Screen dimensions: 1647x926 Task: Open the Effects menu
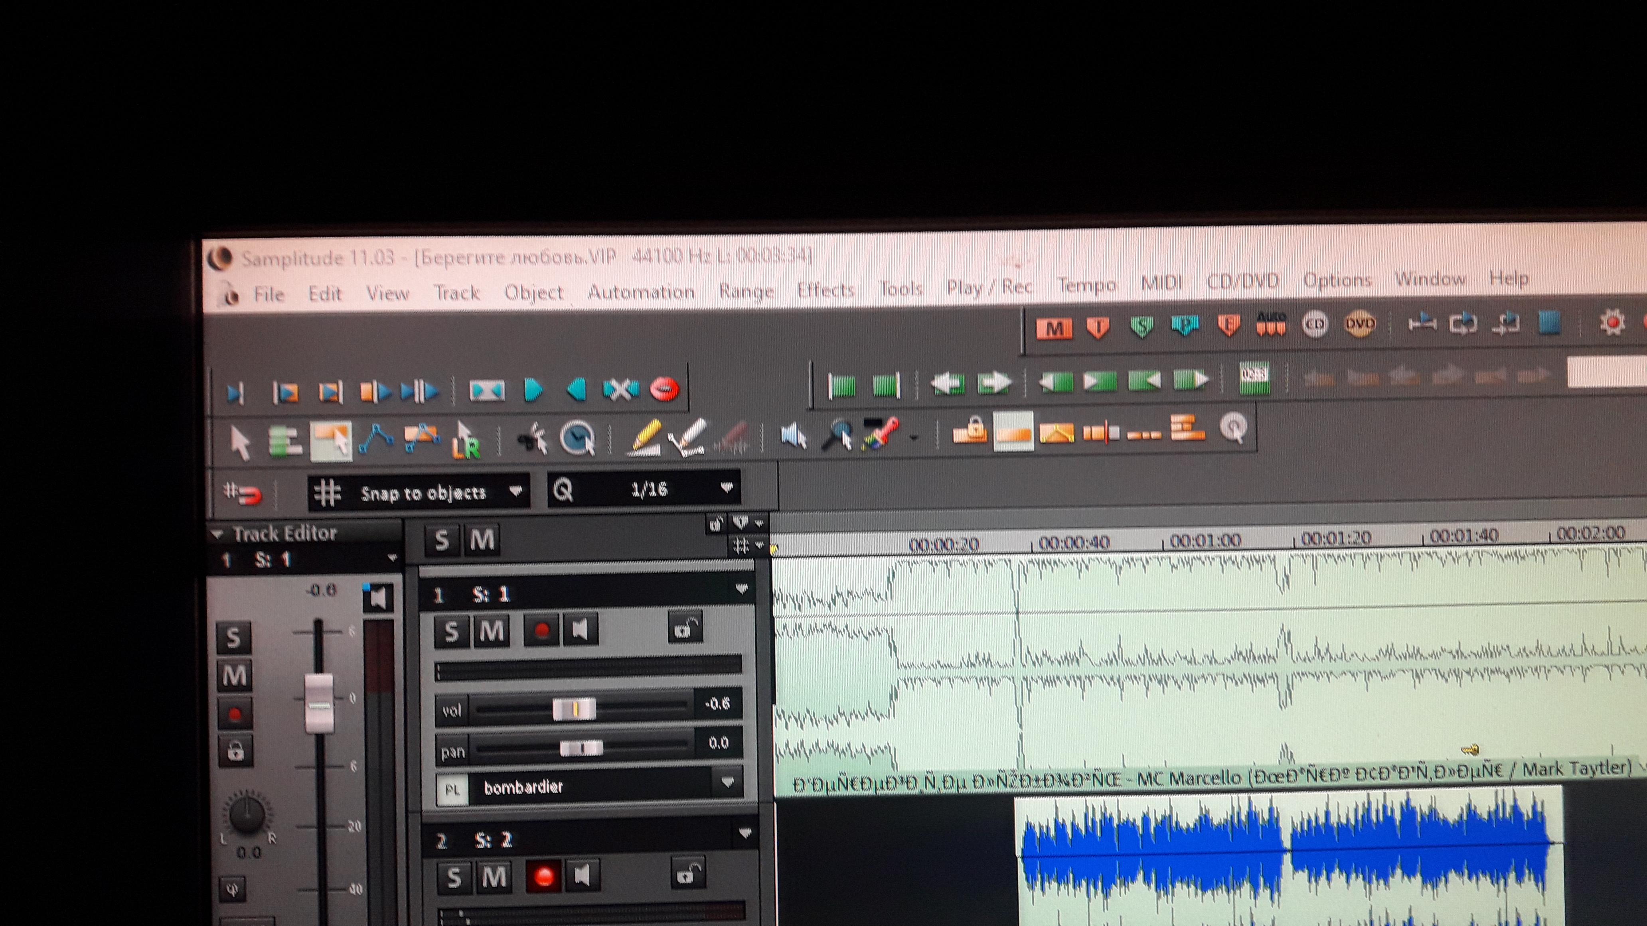(x=825, y=291)
